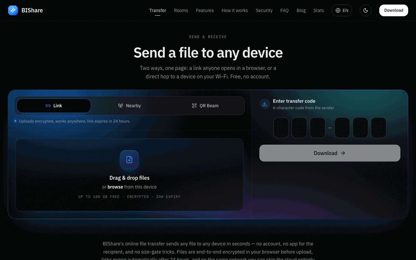Open How it works page
The width and height of the screenshot is (416, 260).
pos(235,10)
